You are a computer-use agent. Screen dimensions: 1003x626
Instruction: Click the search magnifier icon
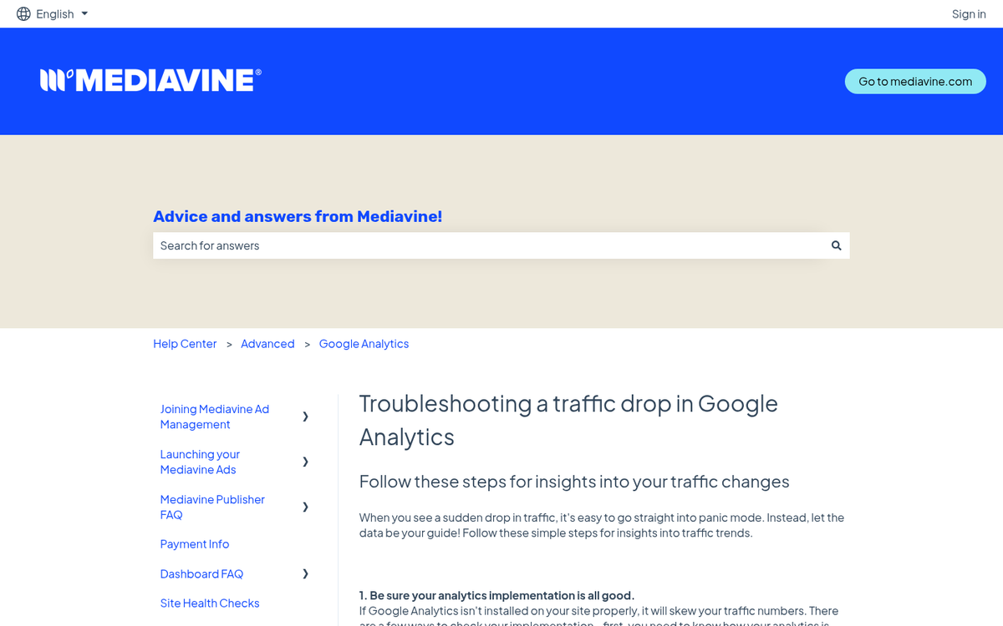click(x=836, y=245)
